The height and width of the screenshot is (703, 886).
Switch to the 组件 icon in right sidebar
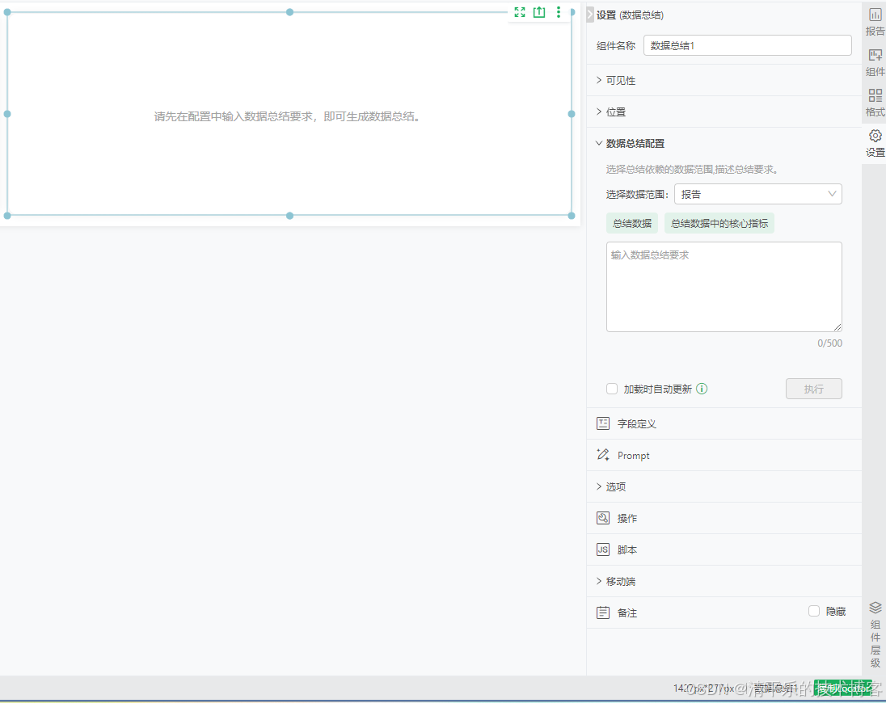tap(875, 62)
